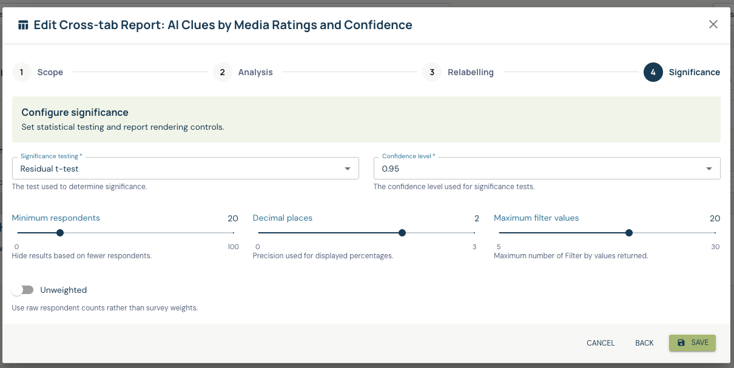
Task: Click the cross-tab table icon in the dialog title
Action: click(x=23, y=25)
